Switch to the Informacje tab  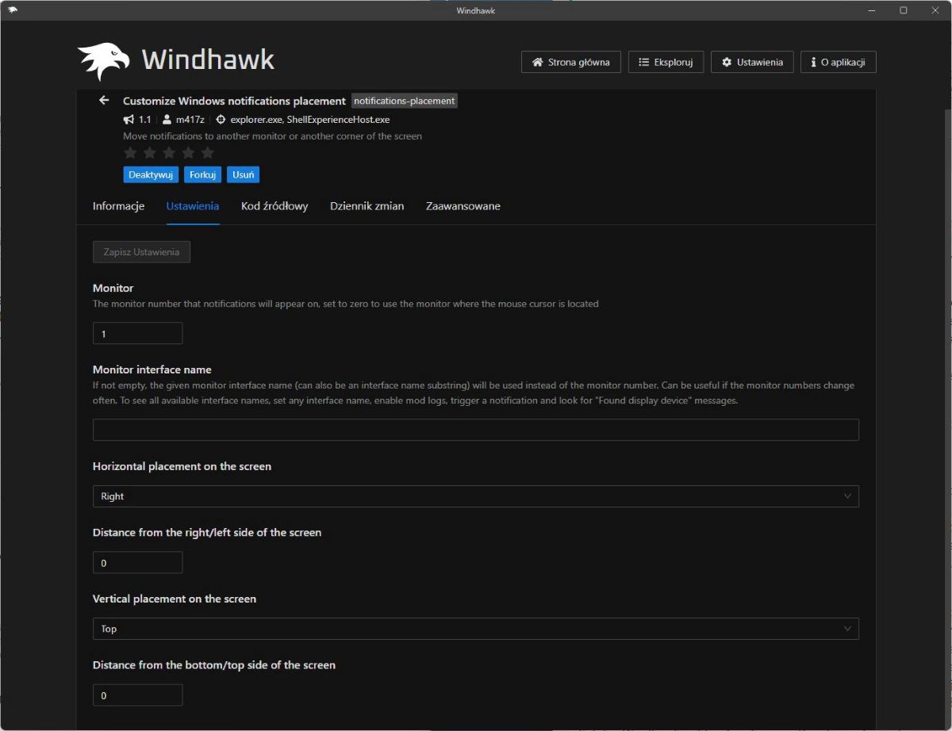[119, 206]
